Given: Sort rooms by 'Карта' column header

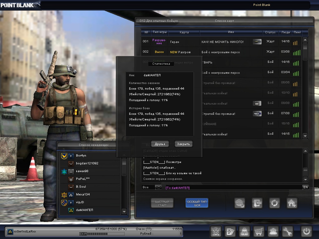Looking at the screenshot, I should click(x=184, y=32).
